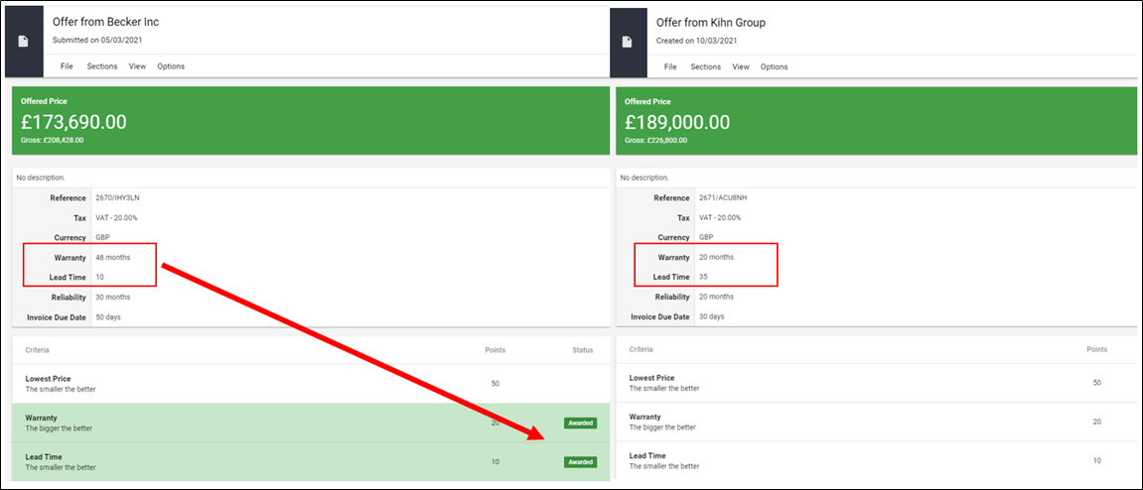Select Lead Time criterion row in Kihn offer

pyautogui.click(x=877, y=460)
